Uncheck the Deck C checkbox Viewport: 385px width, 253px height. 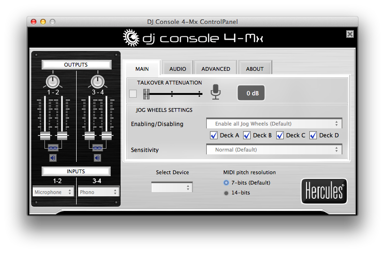coord(280,135)
